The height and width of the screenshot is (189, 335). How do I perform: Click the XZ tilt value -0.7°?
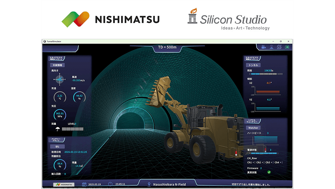coord(269,83)
